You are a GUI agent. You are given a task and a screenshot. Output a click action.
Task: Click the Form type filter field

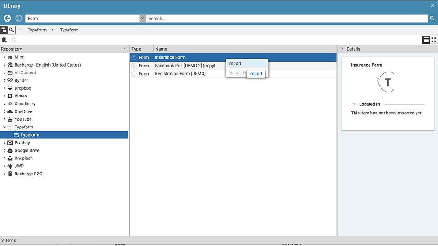[x=83, y=18]
